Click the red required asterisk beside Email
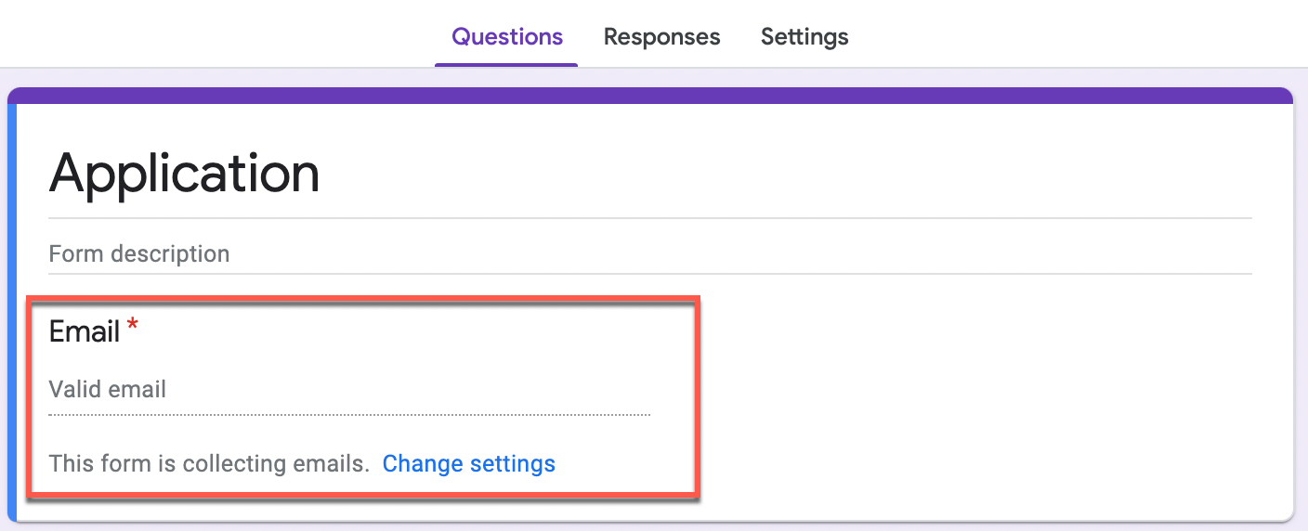The height and width of the screenshot is (531, 1308). pyautogui.click(x=133, y=325)
